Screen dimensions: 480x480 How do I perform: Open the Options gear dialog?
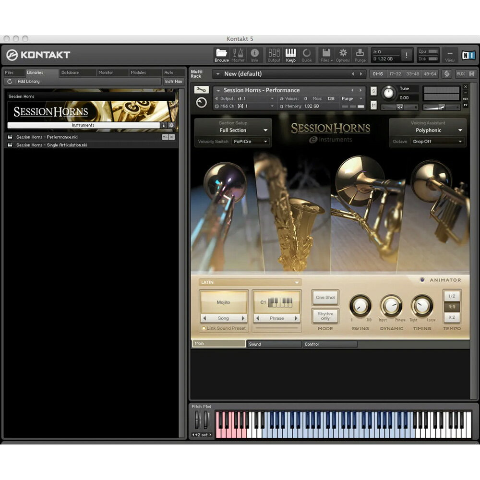[343, 55]
